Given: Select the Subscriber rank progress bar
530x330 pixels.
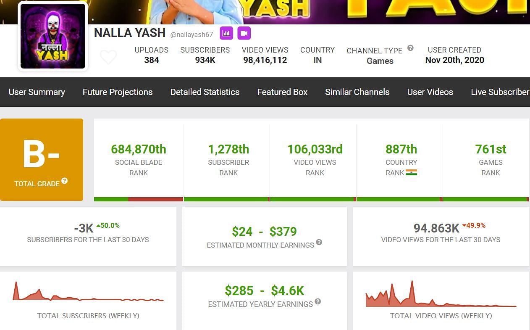Looking at the screenshot, I should (x=227, y=199).
